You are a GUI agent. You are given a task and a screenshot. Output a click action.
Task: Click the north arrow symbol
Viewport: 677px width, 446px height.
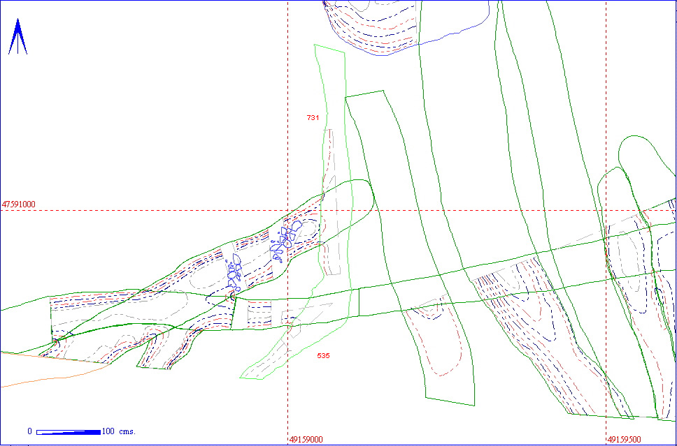[x=17, y=36]
